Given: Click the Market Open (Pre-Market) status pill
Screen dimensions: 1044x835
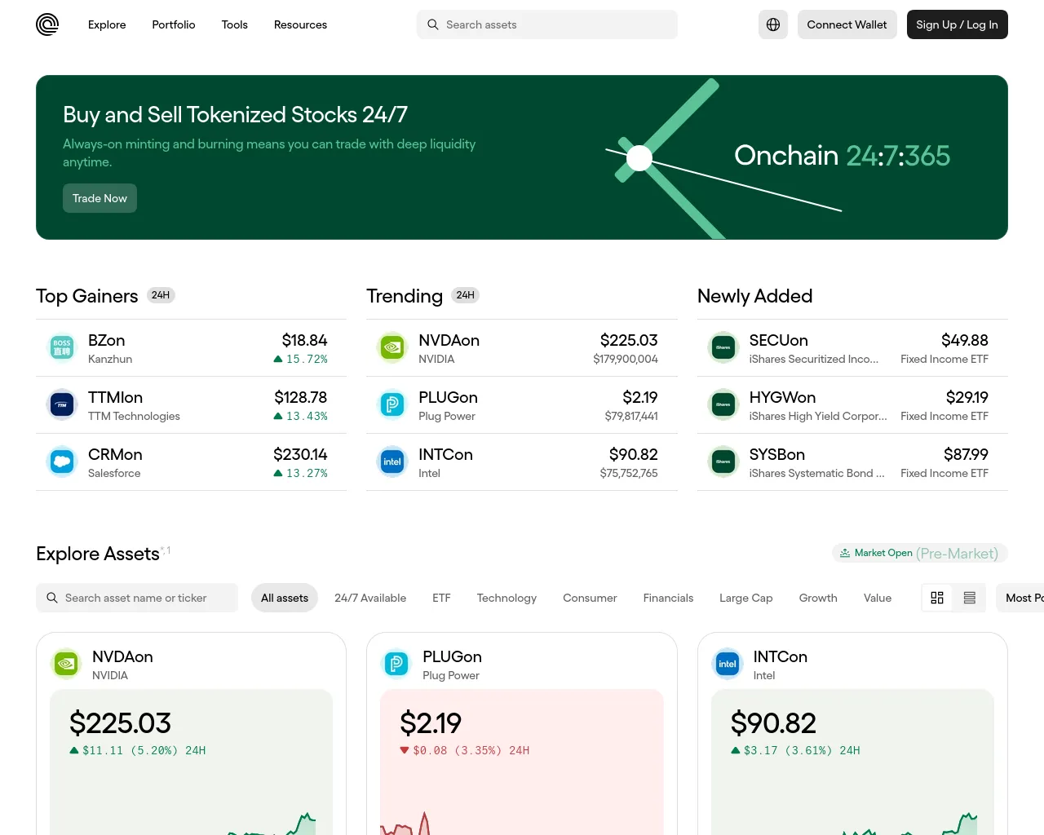Looking at the screenshot, I should click(920, 553).
